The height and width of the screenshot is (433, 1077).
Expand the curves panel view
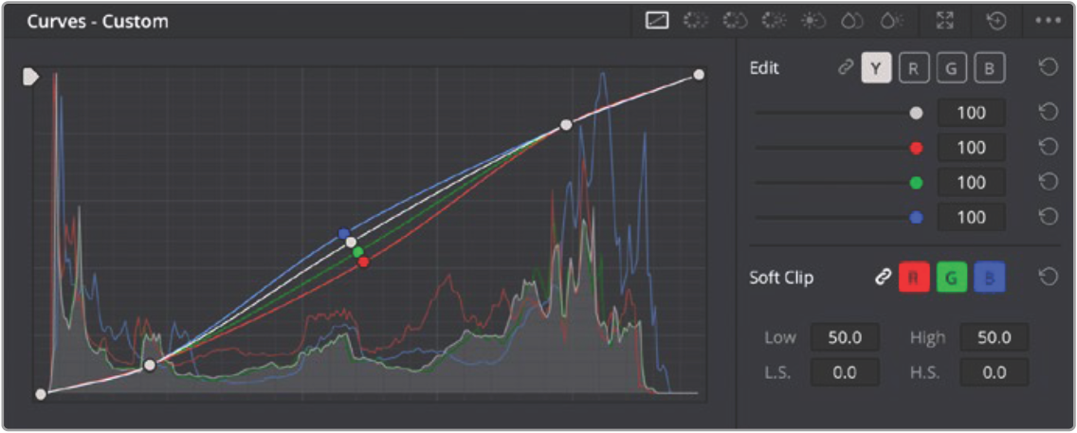[945, 20]
